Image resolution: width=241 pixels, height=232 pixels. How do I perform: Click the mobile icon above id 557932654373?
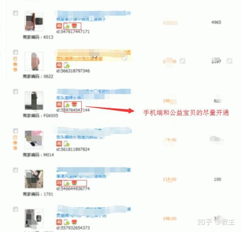[67, 222]
